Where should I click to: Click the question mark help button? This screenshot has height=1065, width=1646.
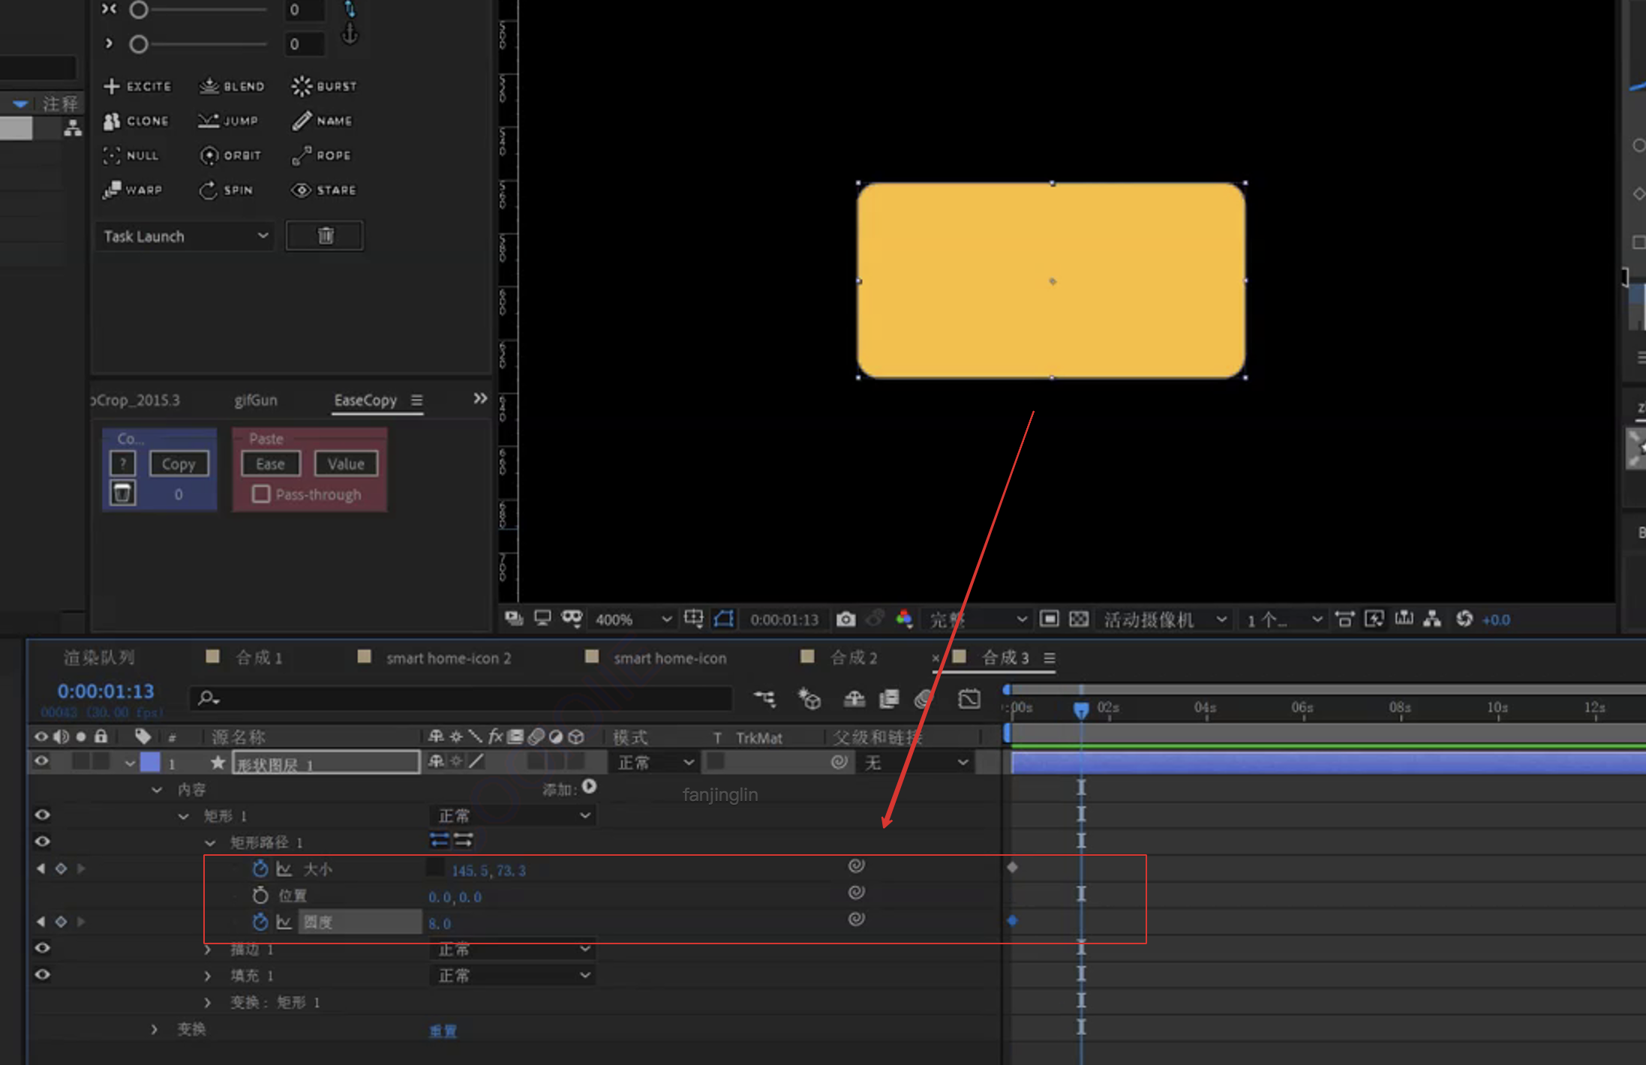123,463
